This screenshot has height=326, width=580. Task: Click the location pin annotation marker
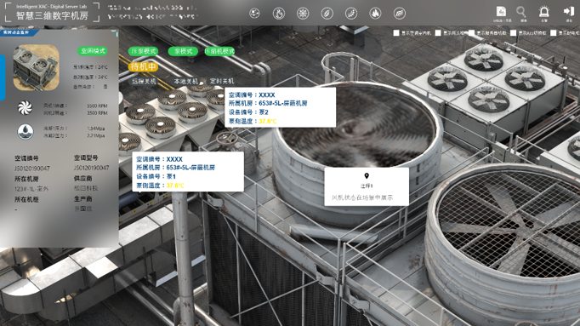367,175
